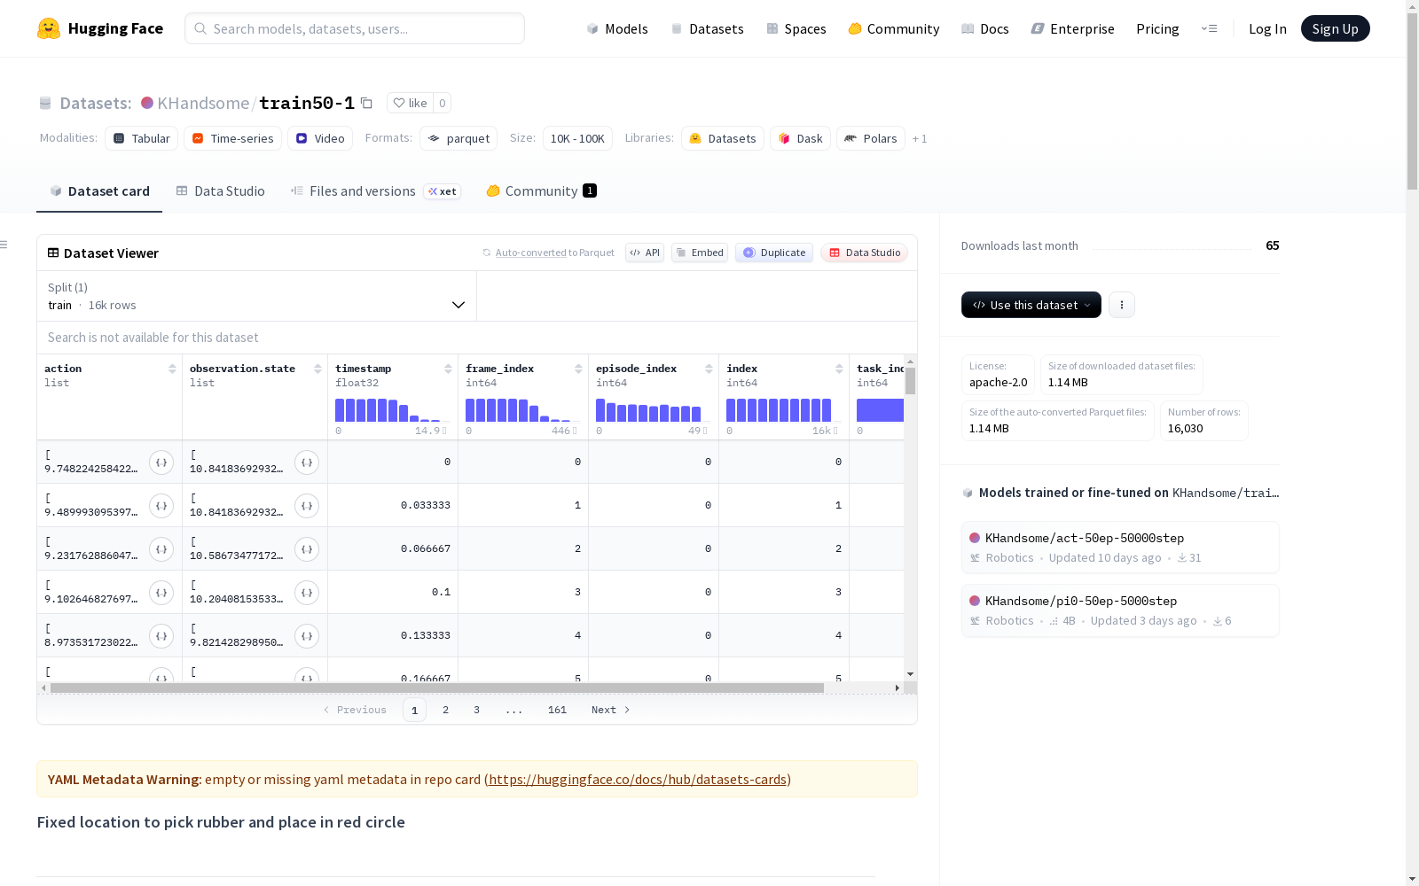Click the heart like button

click(x=410, y=103)
